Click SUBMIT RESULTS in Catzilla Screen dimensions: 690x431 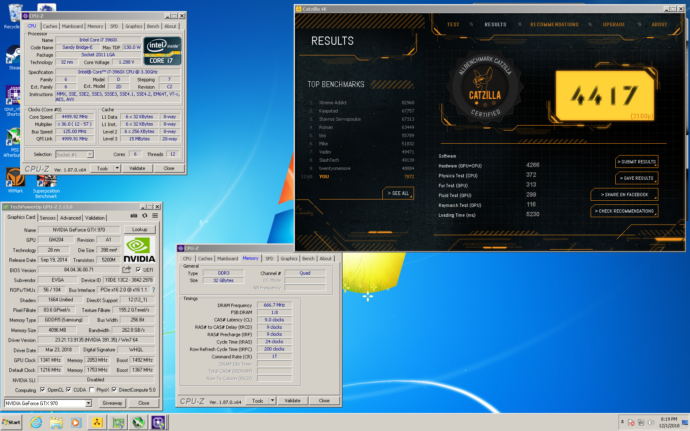[637, 162]
